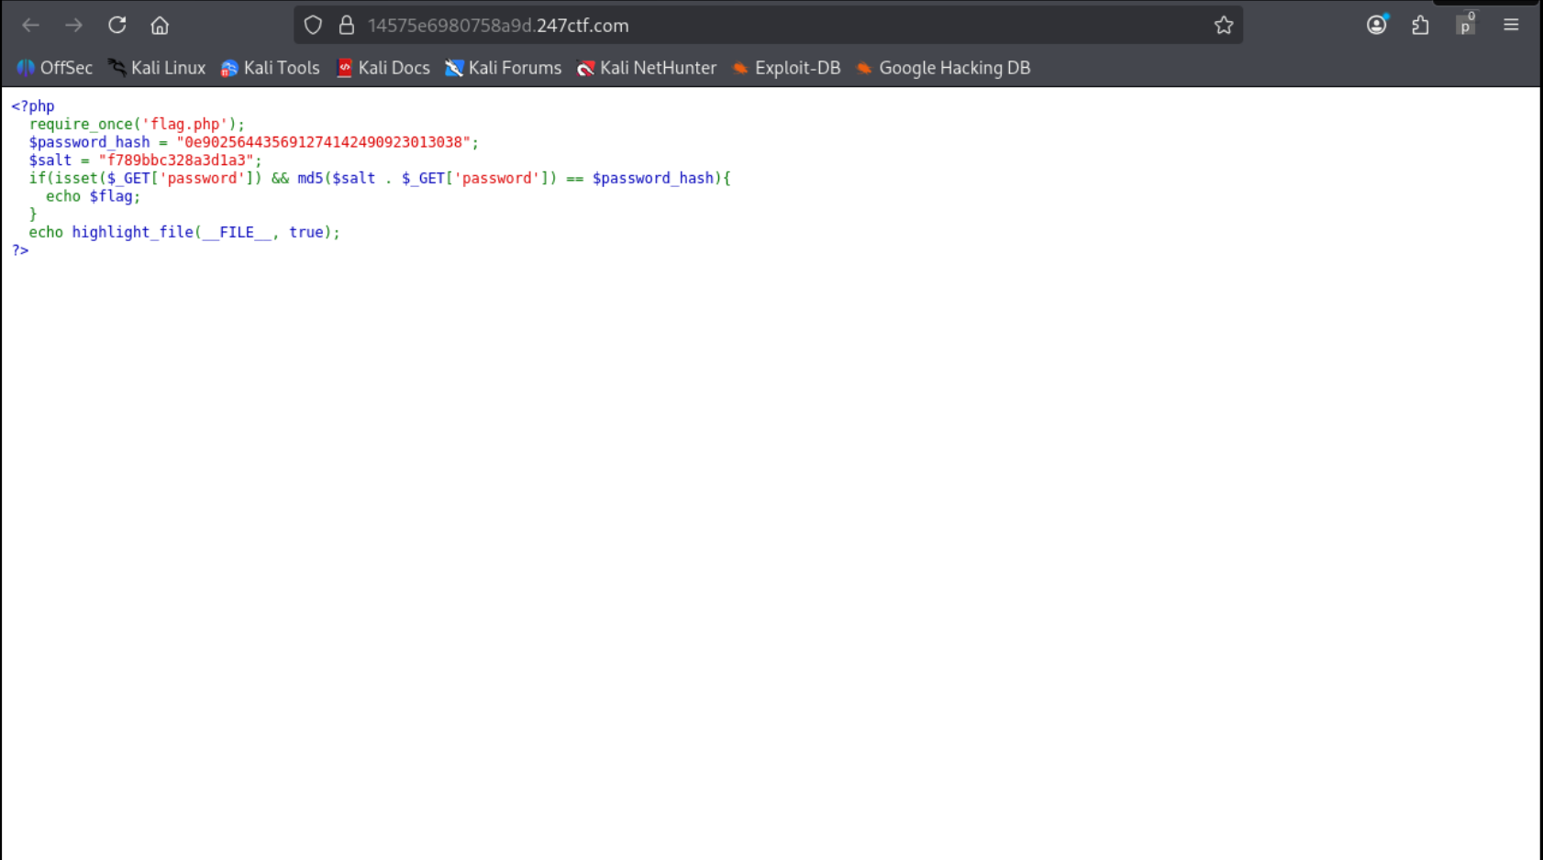Image resolution: width=1543 pixels, height=860 pixels.
Task: Click the URL address bar
Action: pos(768,26)
